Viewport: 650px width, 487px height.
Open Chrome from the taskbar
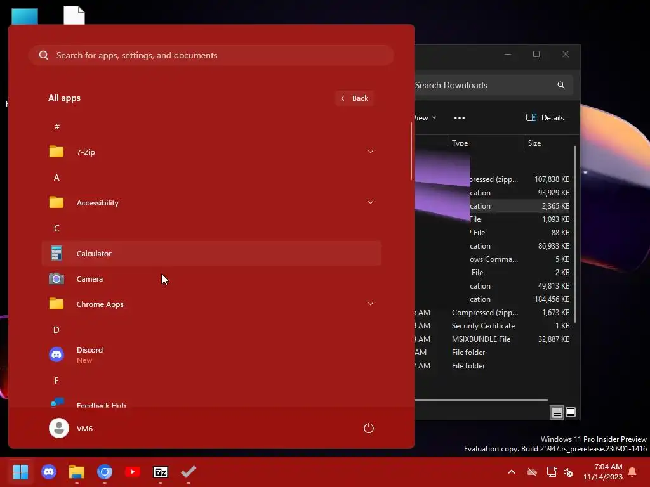click(105, 472)
